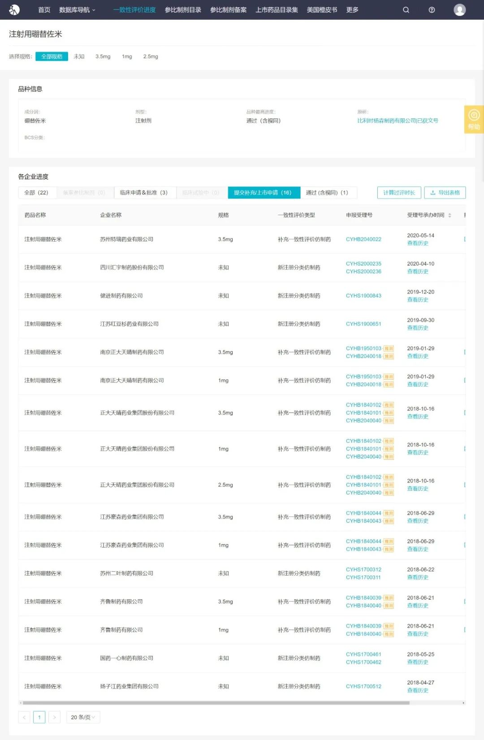Go to 首页 in top navigation
The height and width of the screenshot is (740, 484).
pos(44,10)
